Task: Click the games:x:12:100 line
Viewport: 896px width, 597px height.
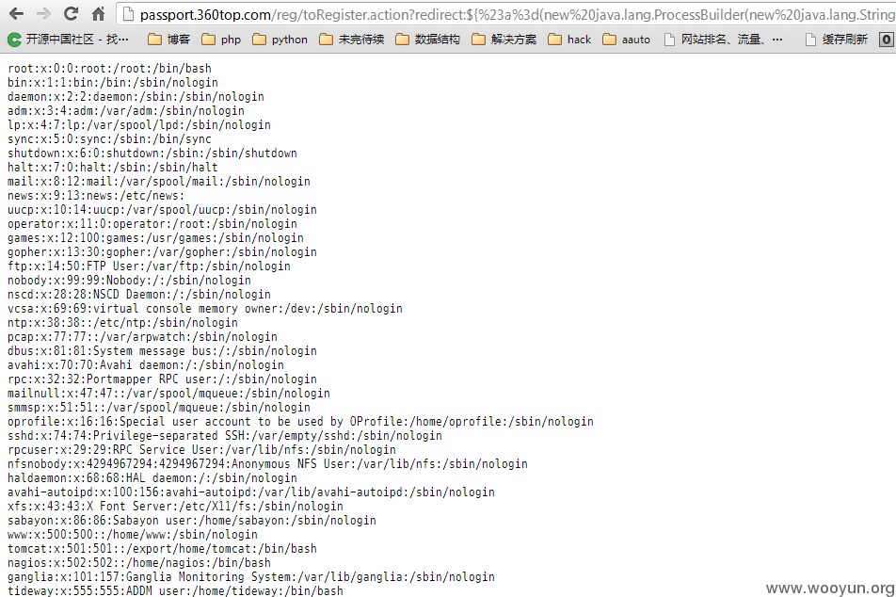Action: click(x=155, y=238)
